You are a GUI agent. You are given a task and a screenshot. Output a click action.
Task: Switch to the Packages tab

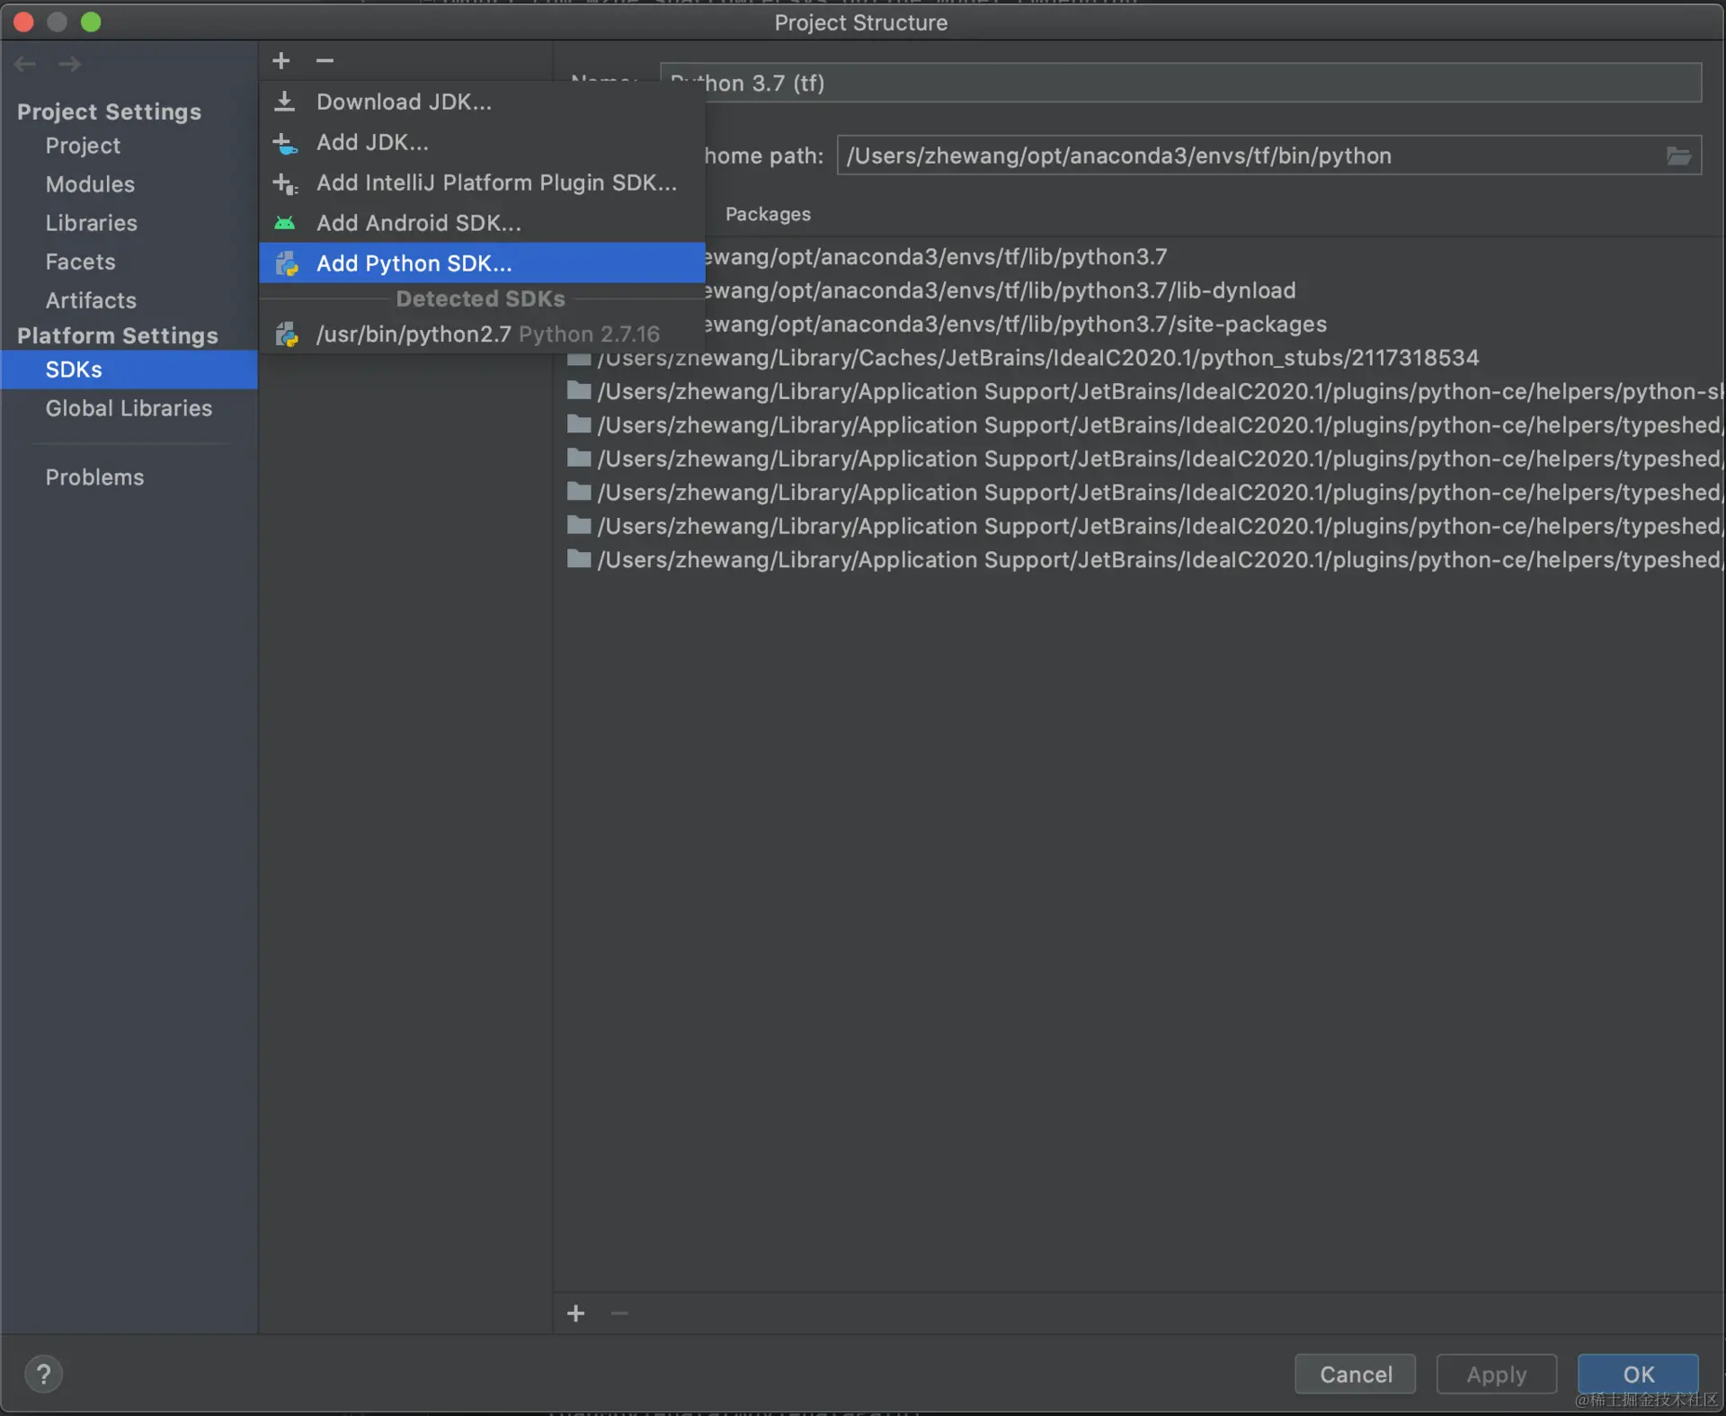(x=768, y=214)
